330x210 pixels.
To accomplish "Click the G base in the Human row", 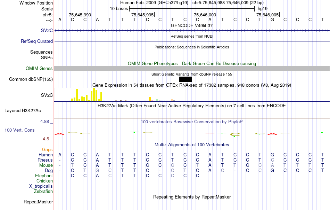I will pyautogui.click(x=272, y=155).
